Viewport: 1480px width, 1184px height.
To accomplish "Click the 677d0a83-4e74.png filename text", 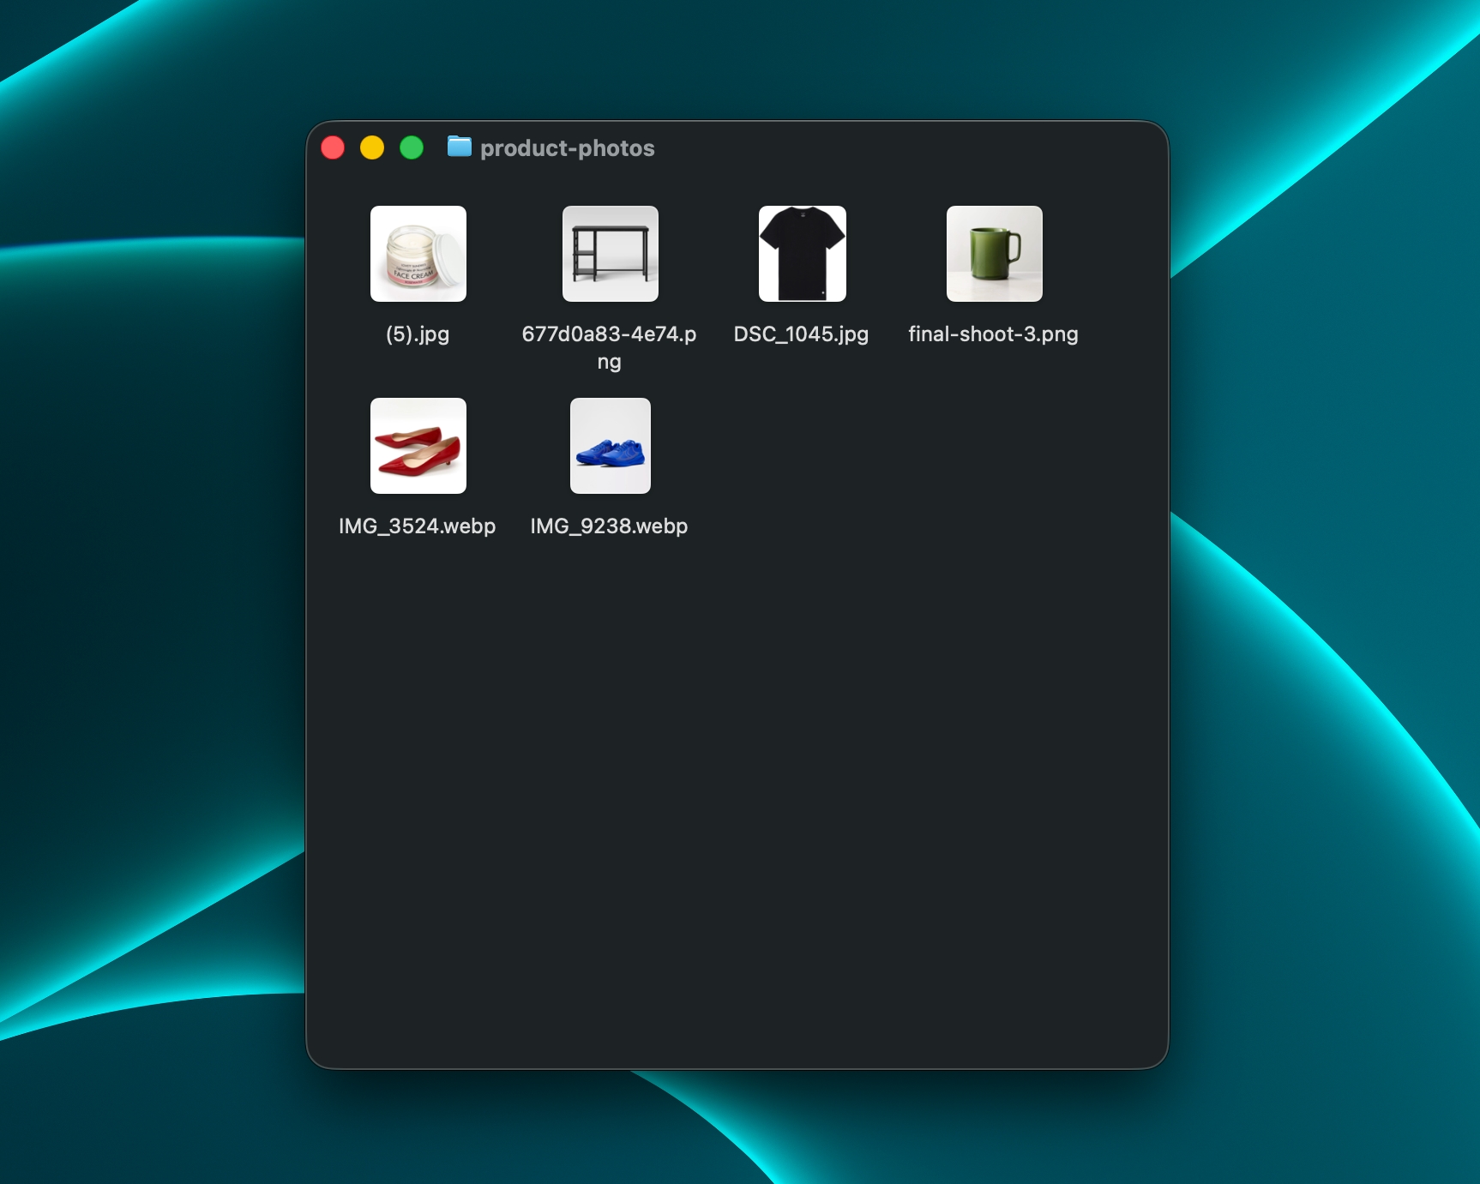I will click(610, 335).
